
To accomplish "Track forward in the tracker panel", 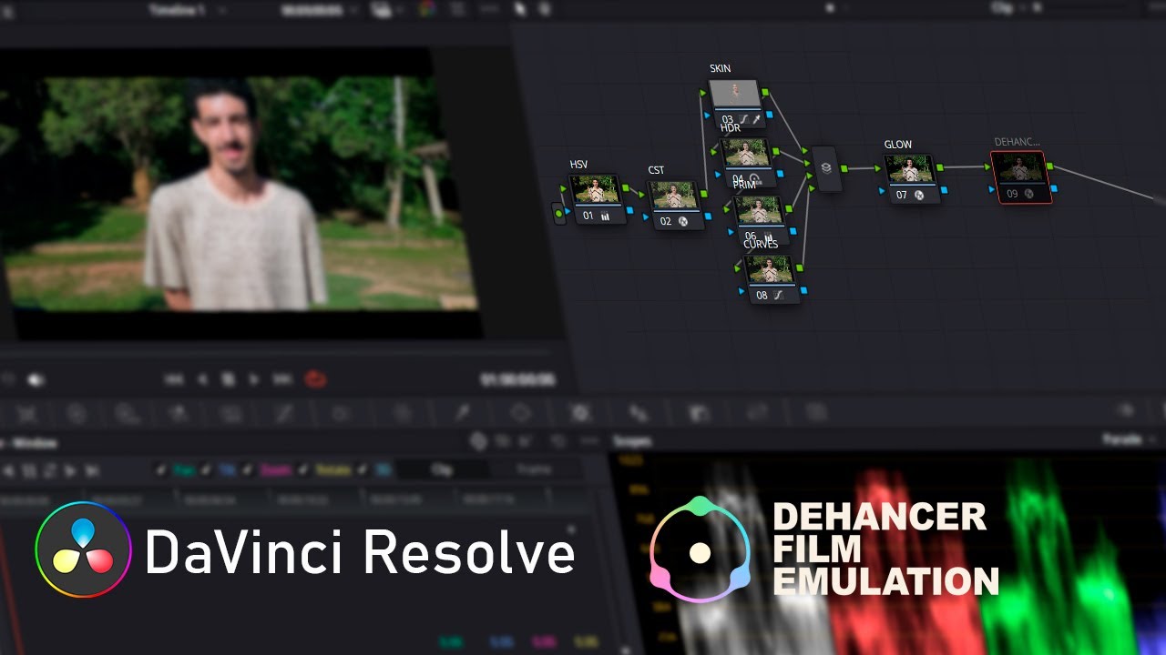I will point(71,470).
